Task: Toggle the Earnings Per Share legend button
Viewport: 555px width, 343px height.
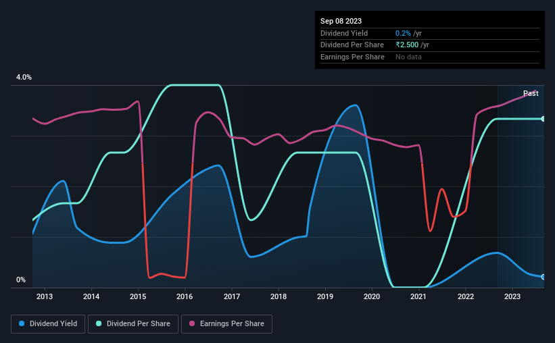Action: [x=226, y=324]
